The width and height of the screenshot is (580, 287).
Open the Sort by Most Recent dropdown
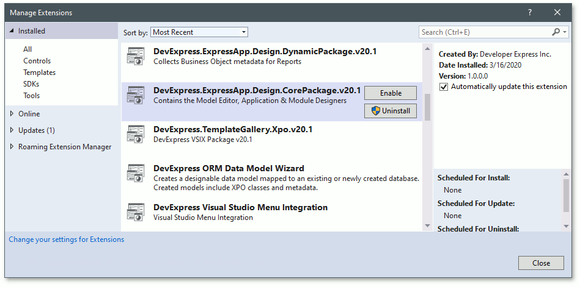coord(199,32)
